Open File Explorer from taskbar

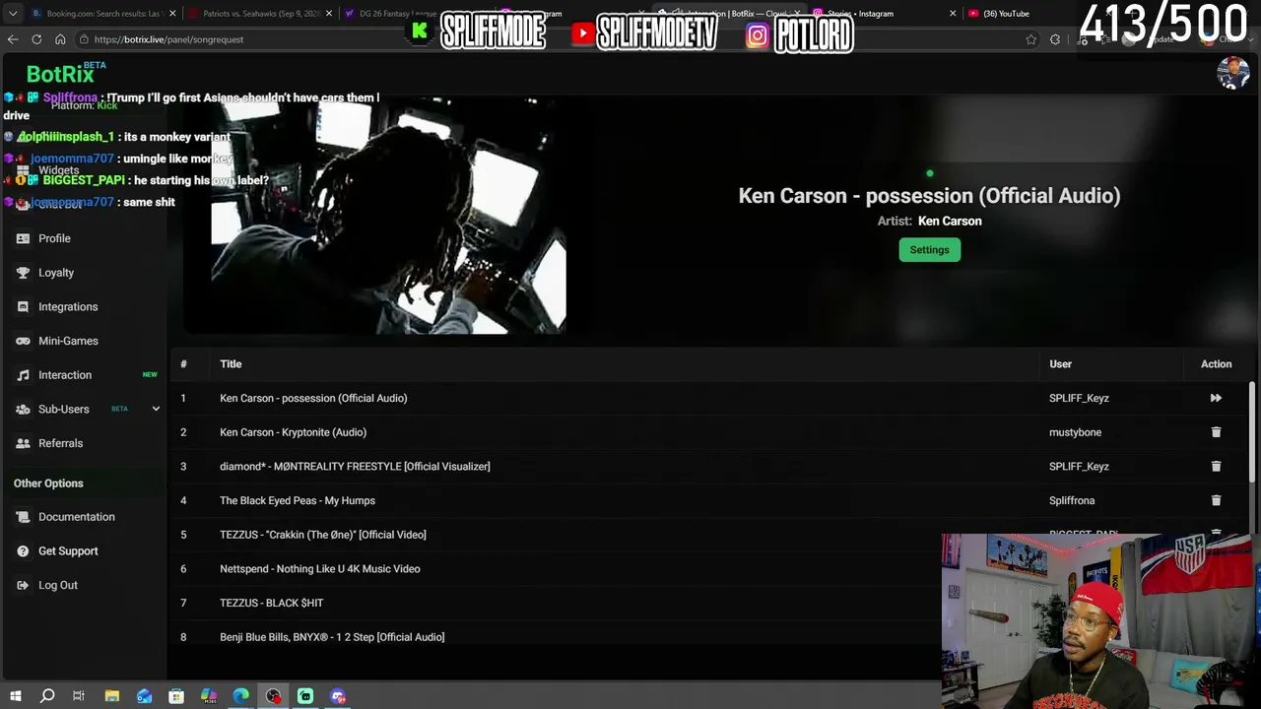[112, 696]
